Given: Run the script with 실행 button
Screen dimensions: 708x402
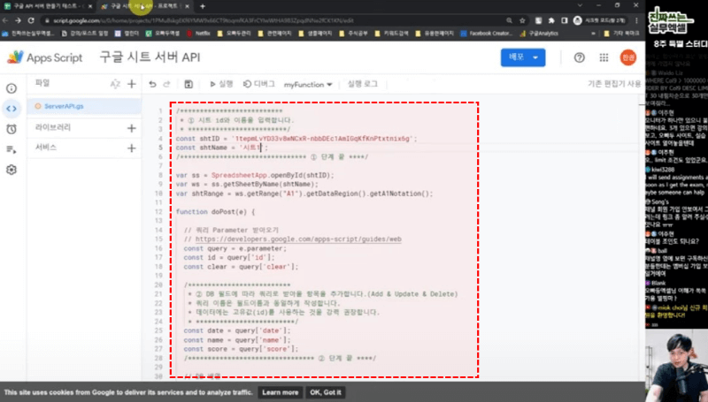Looking at the screenshot, I should pyautogui.click(x=221, y=84).
